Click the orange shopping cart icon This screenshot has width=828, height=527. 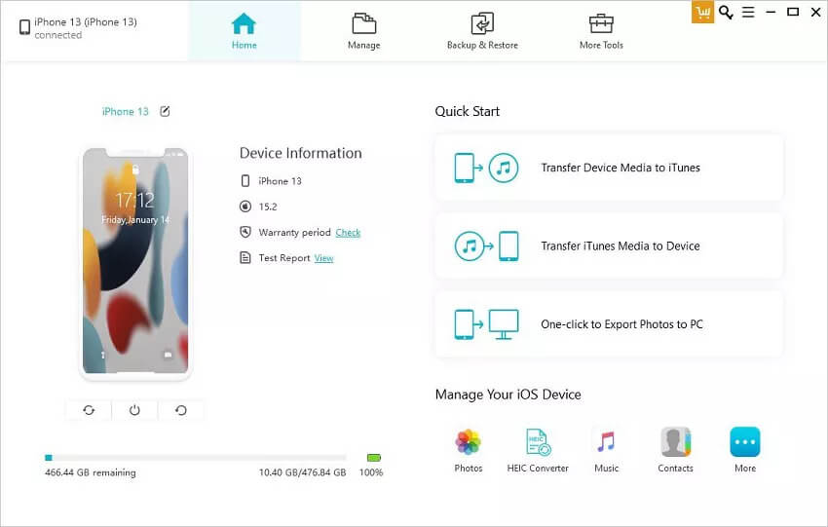pos(702,12)
